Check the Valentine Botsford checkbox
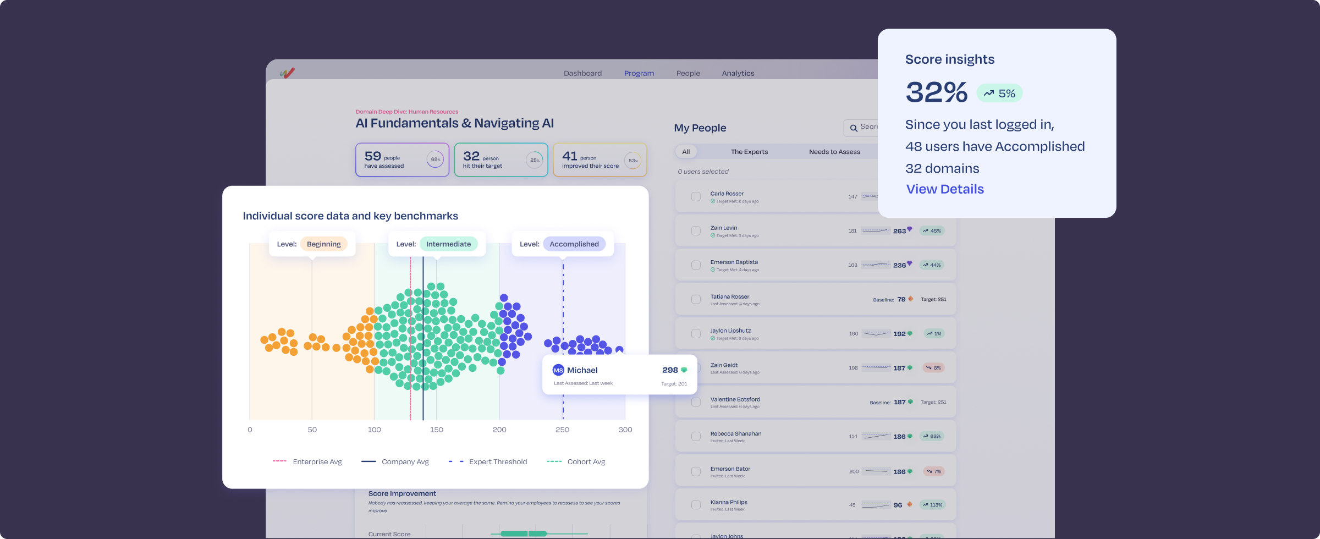This screenshot has width=1320, height=539. 696,402
